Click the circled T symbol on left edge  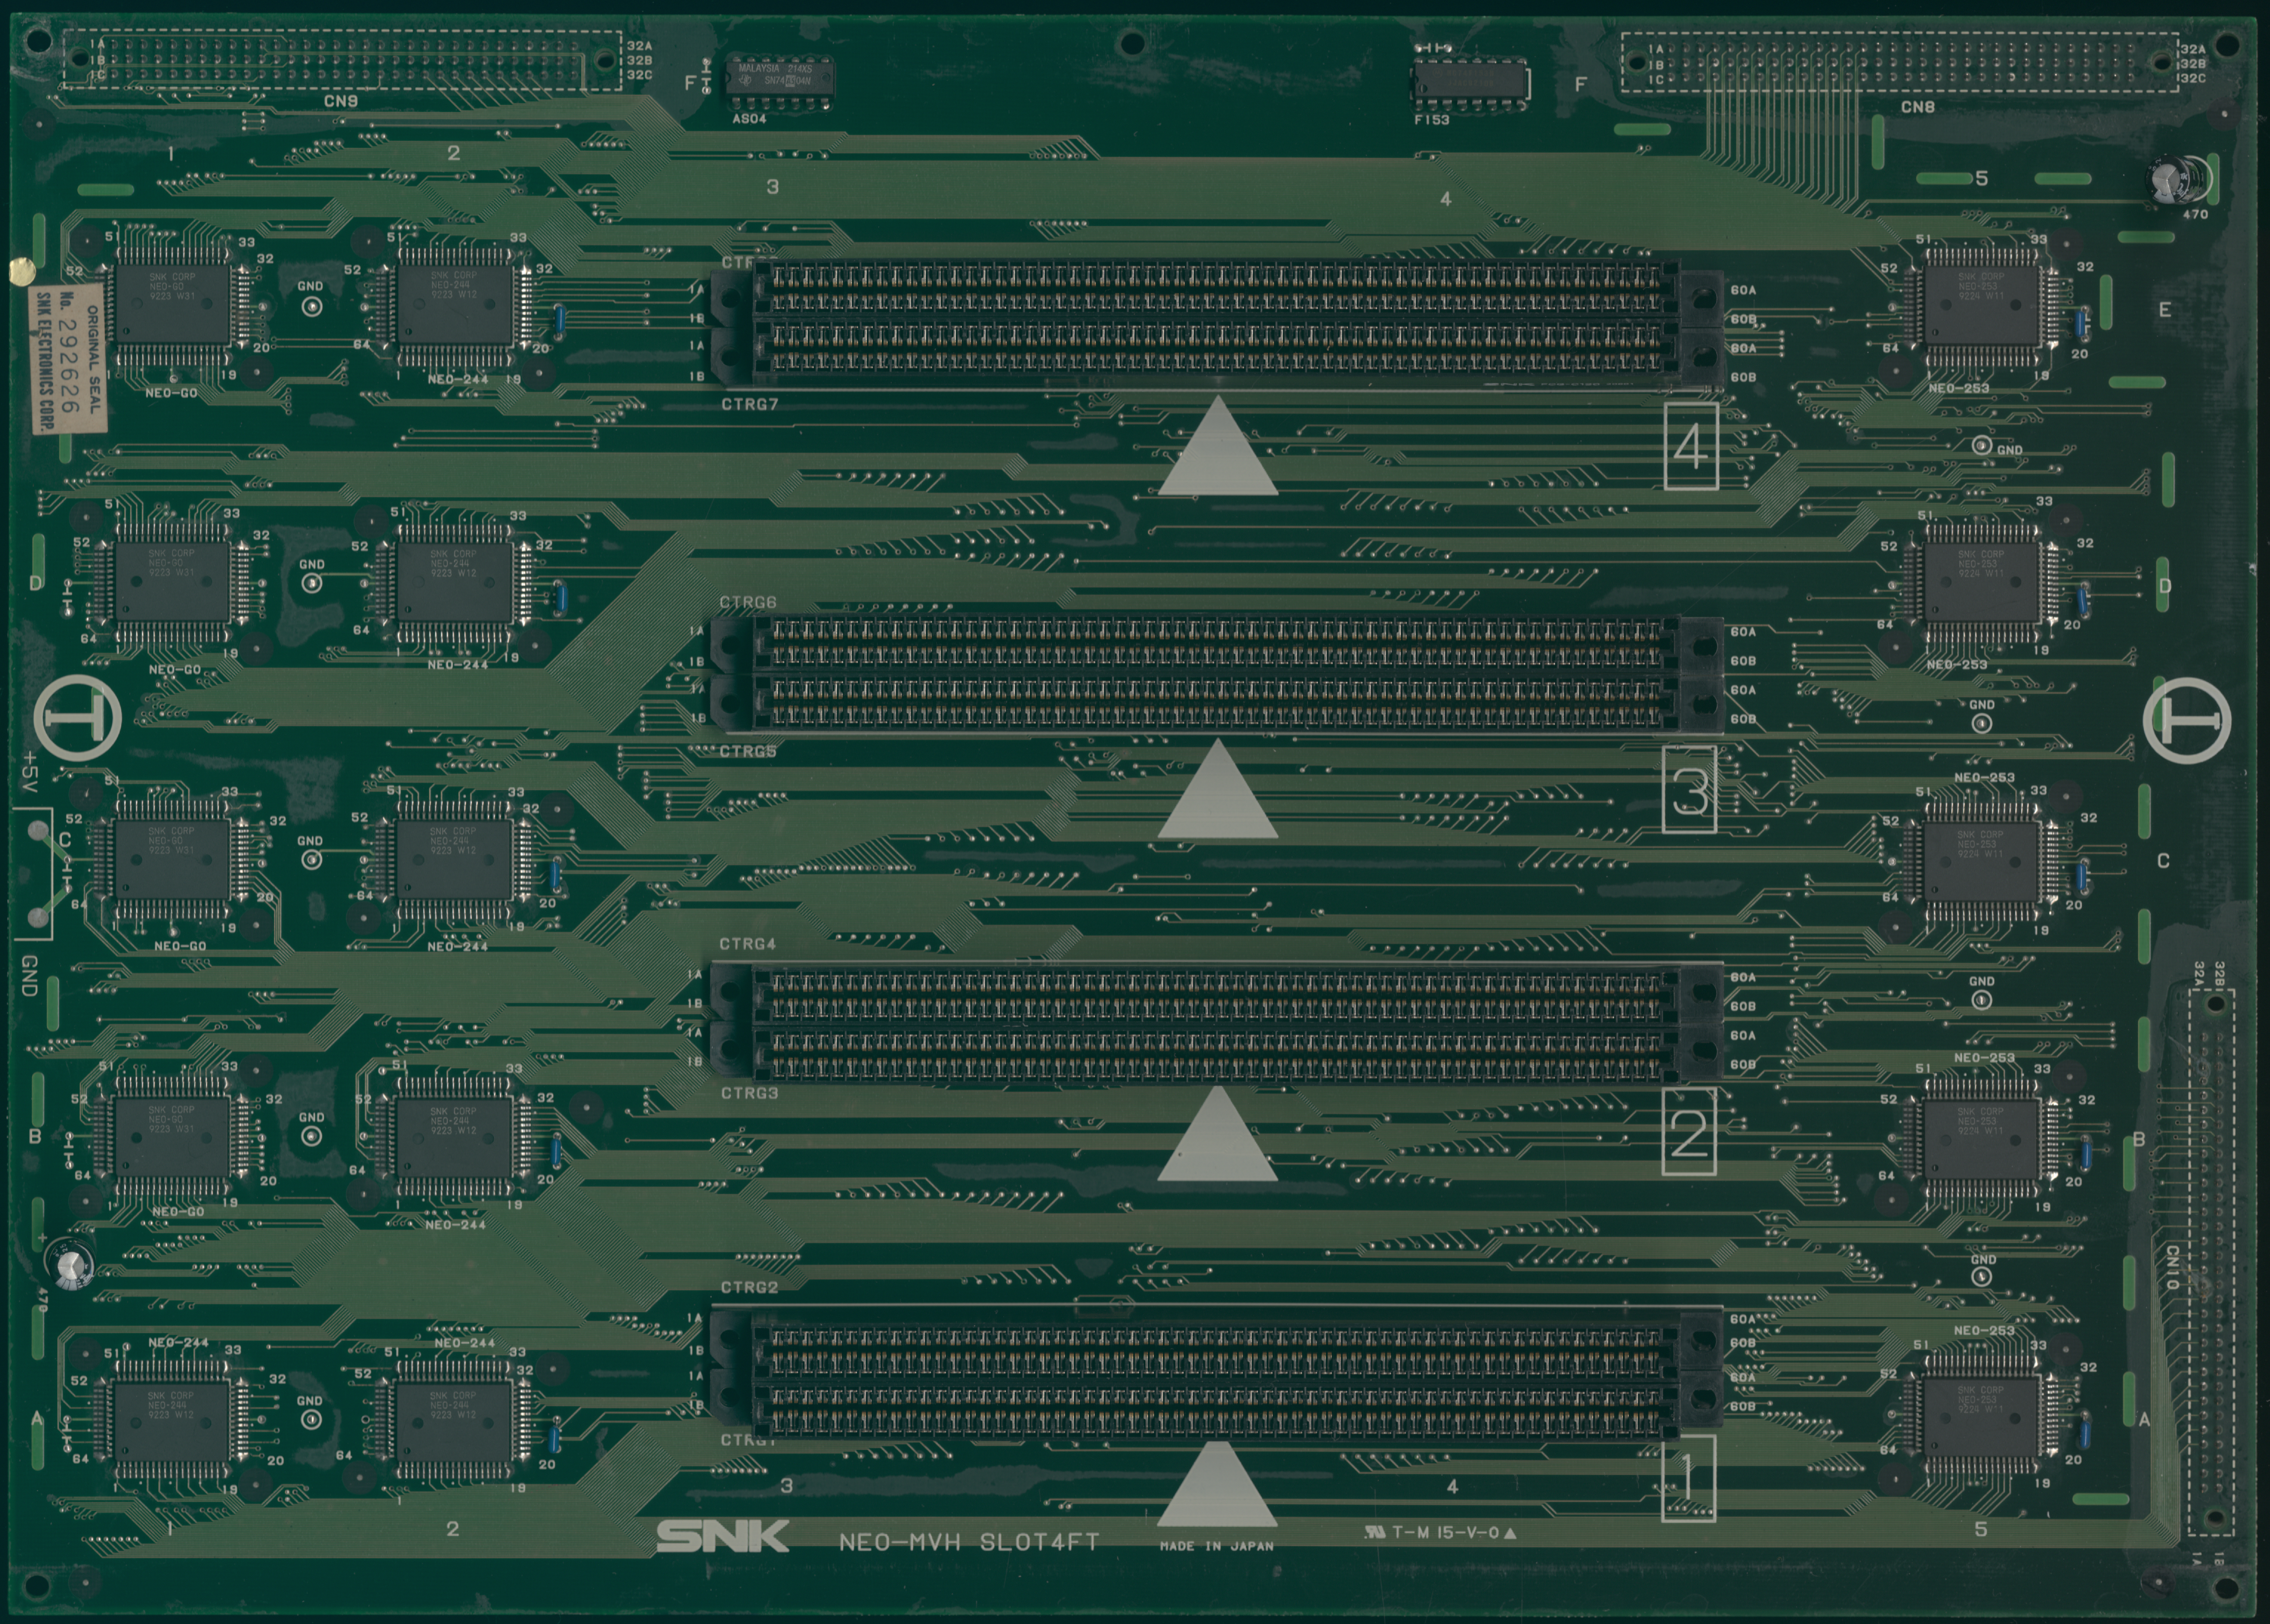tap(78, 718)
